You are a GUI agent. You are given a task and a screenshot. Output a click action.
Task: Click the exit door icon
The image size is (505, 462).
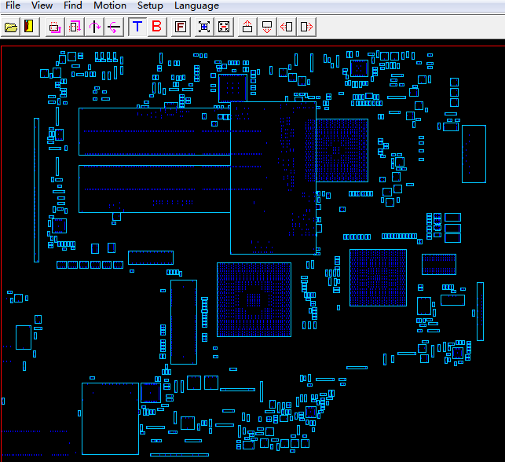pos(30,27)
